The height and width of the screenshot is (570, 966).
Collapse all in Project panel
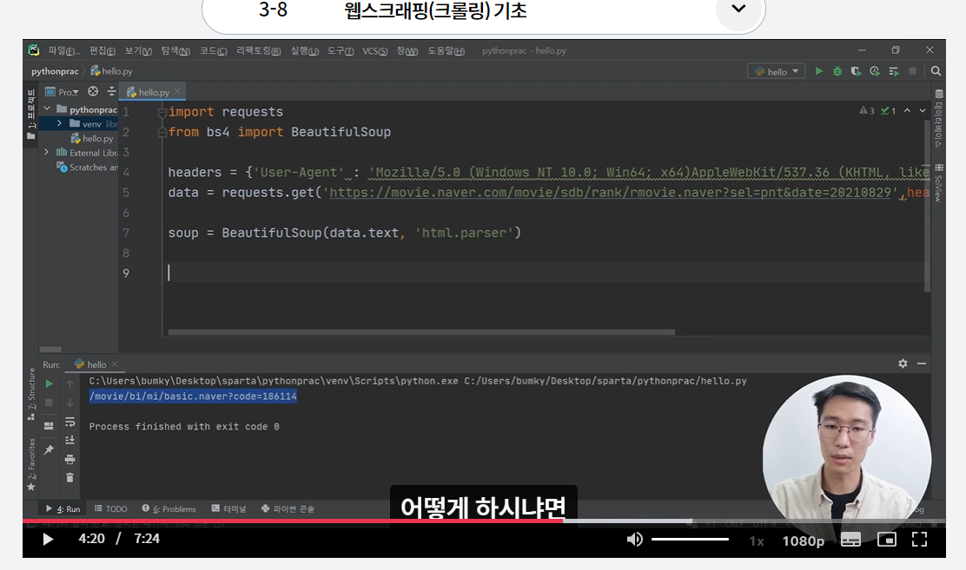pos(111,92)
